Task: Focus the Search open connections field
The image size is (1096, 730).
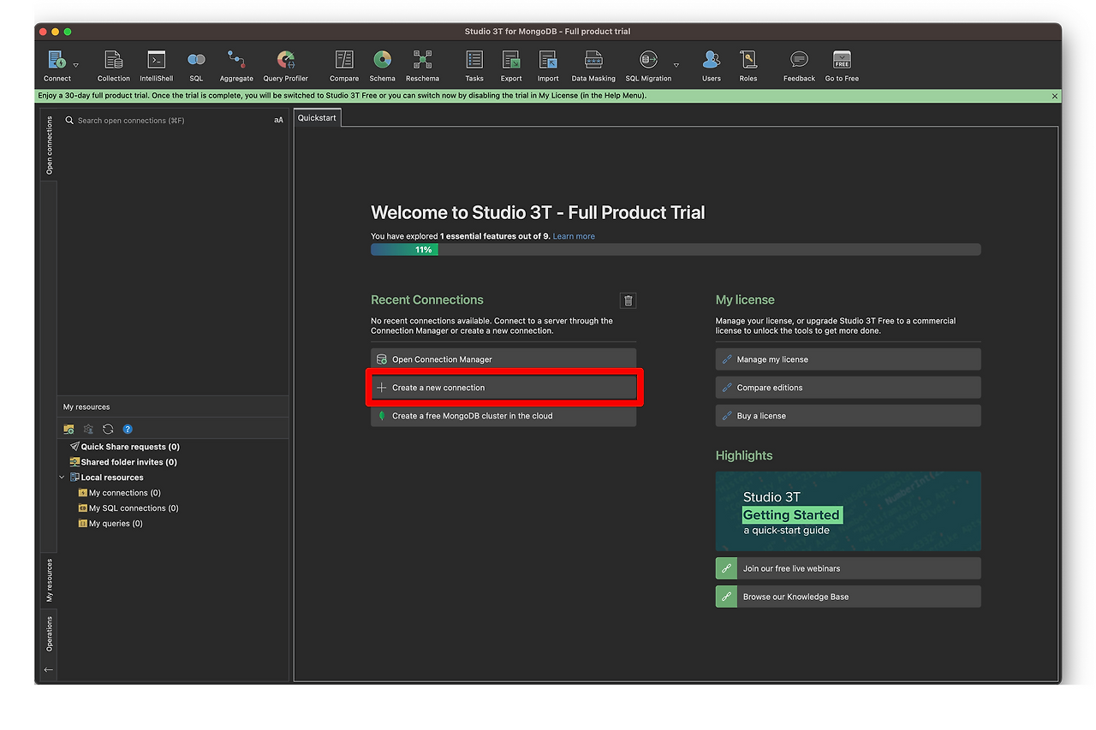Action: click(x=167, y=121)
